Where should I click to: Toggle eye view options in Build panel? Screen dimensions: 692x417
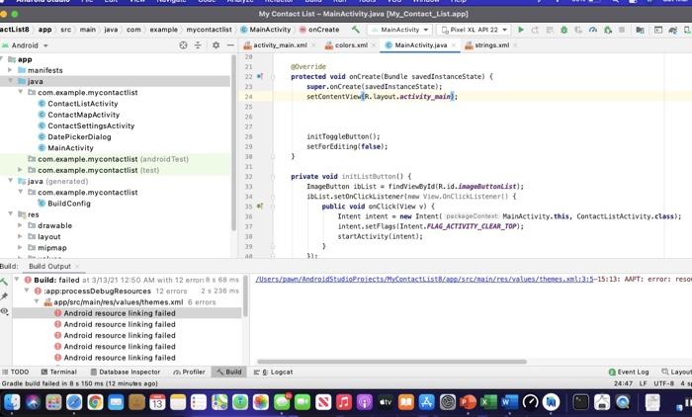click(x=4, y=311)
